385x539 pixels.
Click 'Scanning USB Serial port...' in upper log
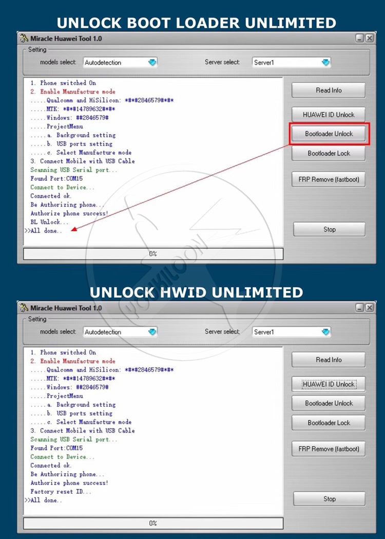click(x=74, y=170)
